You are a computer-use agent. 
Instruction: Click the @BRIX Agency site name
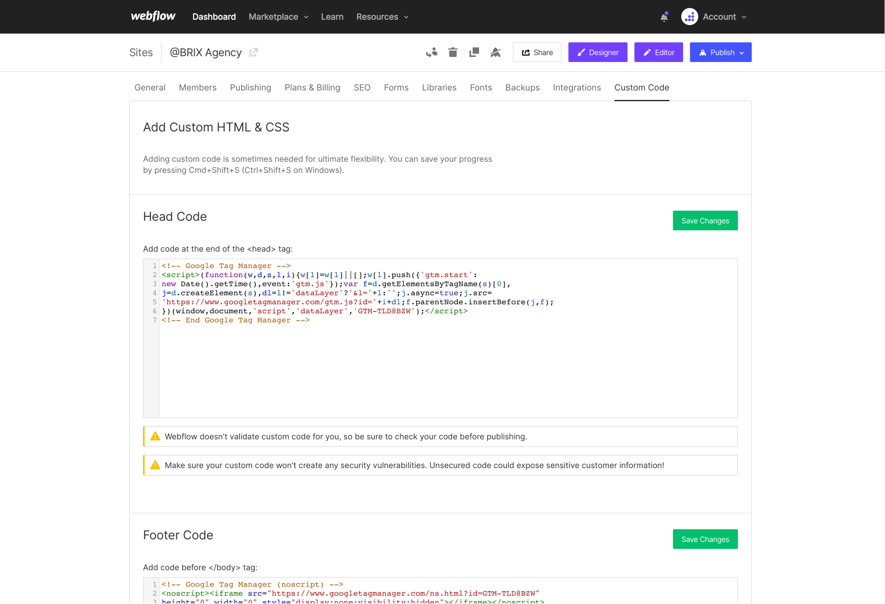205,52
